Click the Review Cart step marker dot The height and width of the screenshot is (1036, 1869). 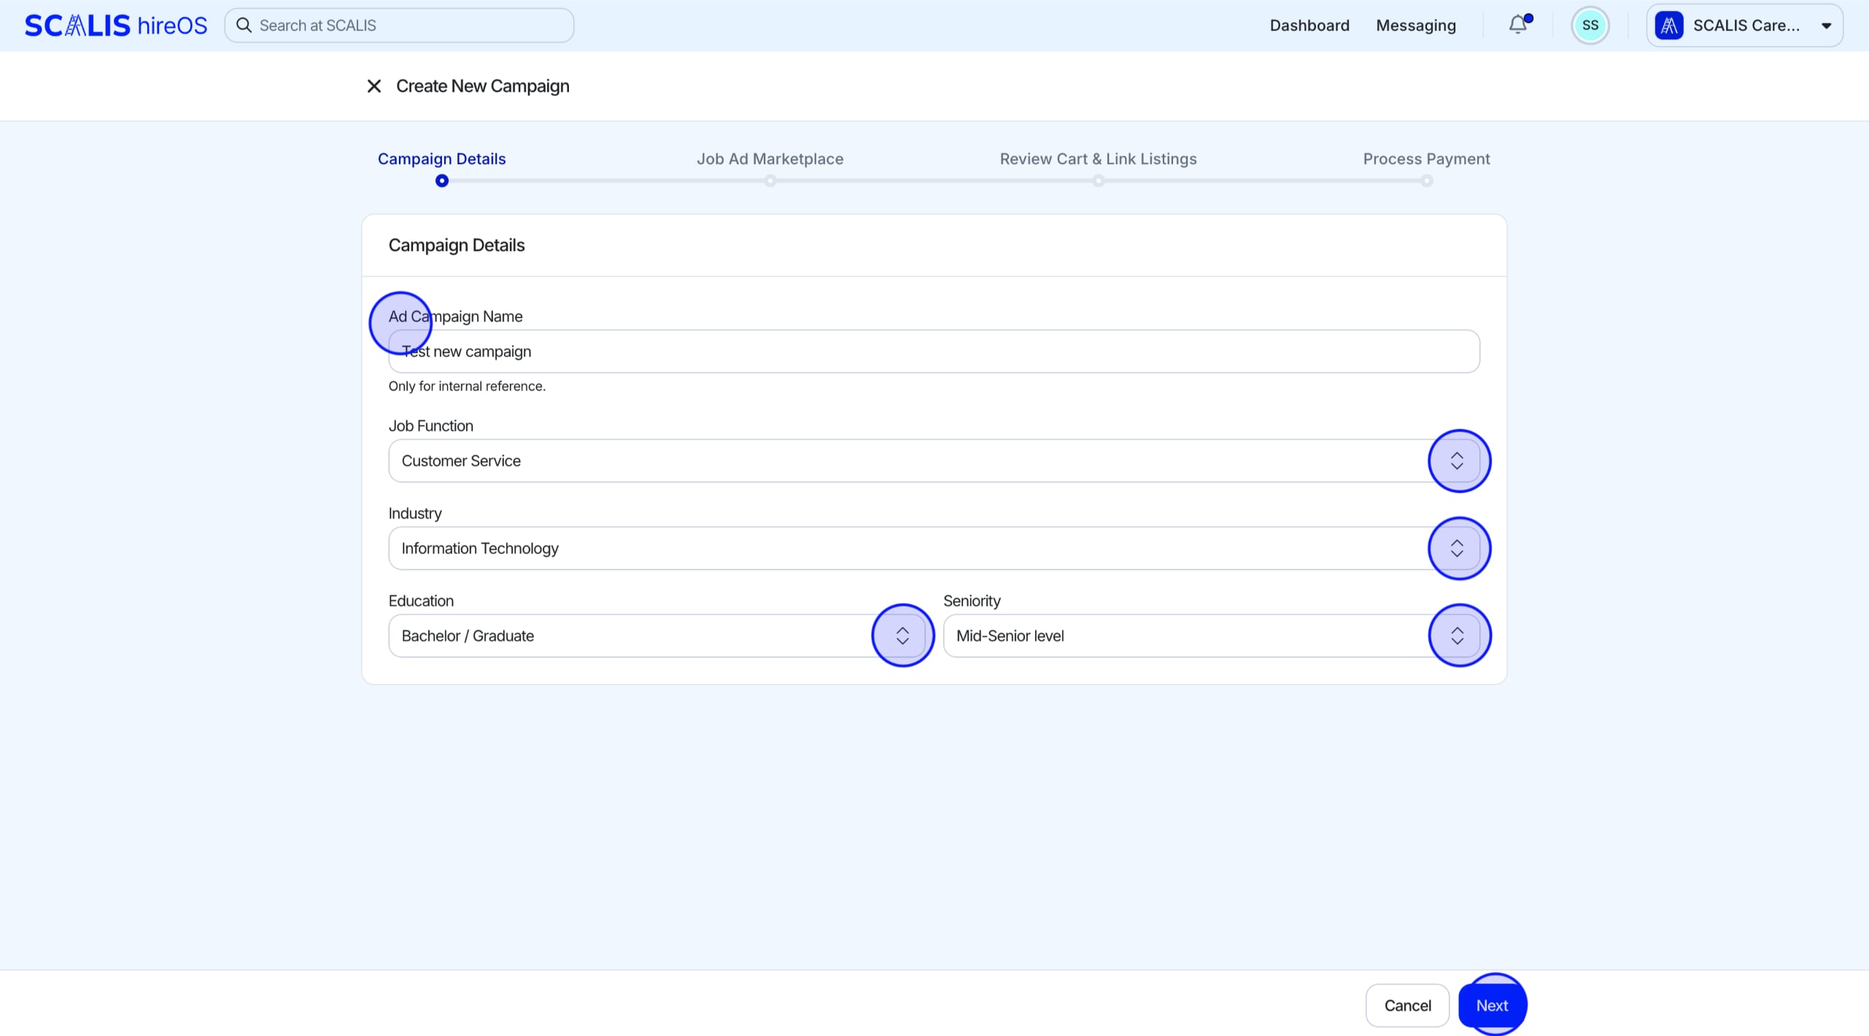coord(1098,181)
